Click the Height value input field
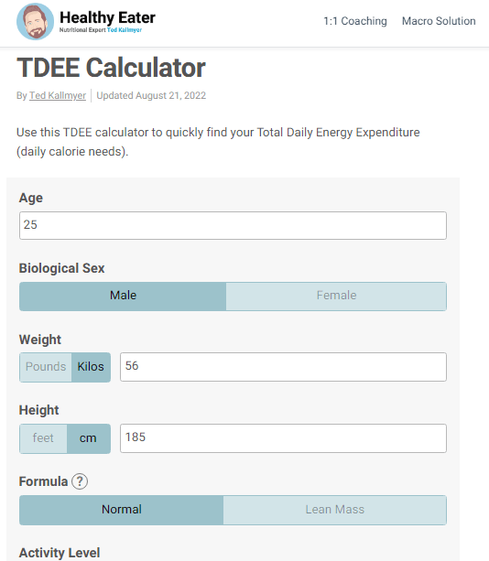This screenshot has width=489, height=561. tap(283, 438)
